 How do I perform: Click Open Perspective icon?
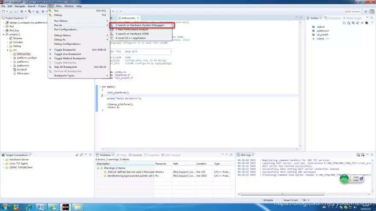click(366, 11)
